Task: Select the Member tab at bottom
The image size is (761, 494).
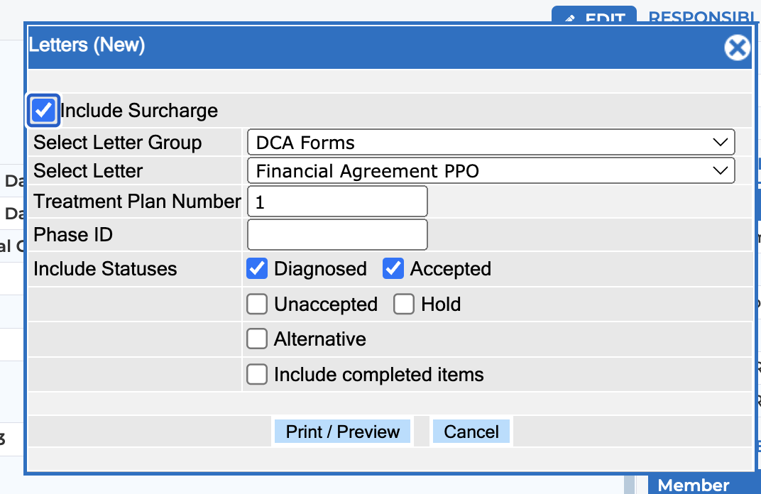Action: pos(693,485)
